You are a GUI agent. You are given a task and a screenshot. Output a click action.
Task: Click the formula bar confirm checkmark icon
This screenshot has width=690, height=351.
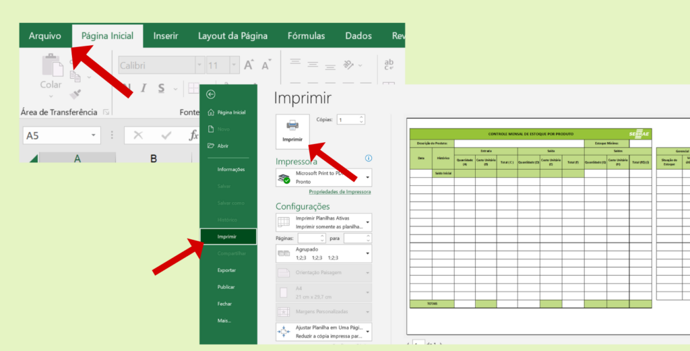tap(166, 135)
